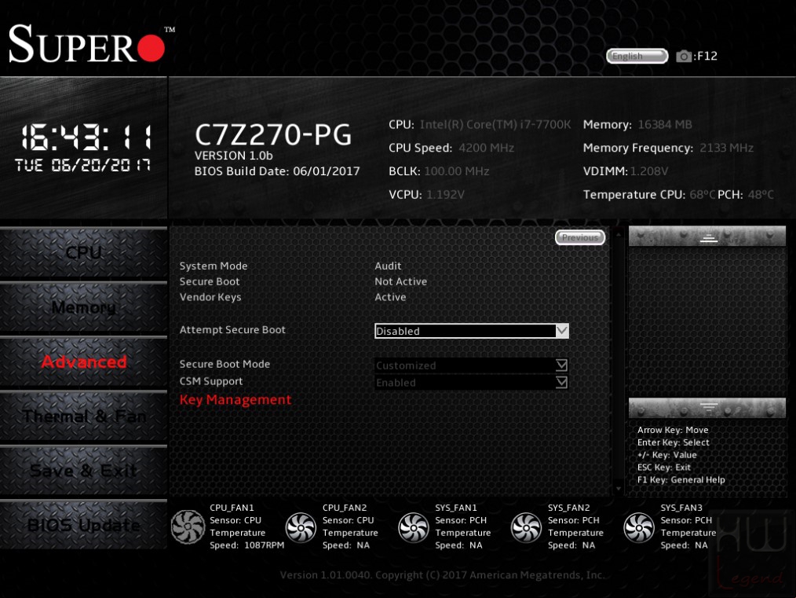796x598 pixels.
Task: Click the American Megatrends copyright text
Action: (x=442, y=575)
